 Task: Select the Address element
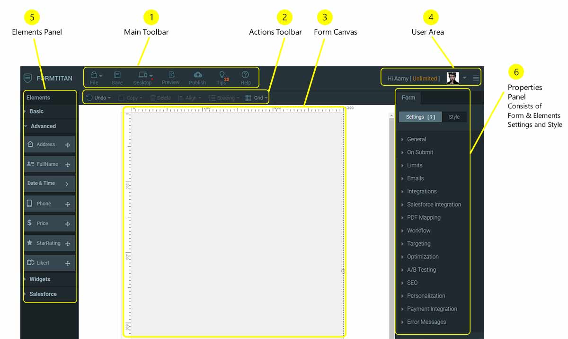[49, 144]
